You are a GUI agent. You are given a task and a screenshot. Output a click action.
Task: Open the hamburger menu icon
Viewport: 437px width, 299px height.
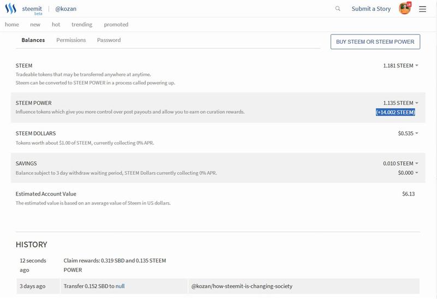[422, 9]
